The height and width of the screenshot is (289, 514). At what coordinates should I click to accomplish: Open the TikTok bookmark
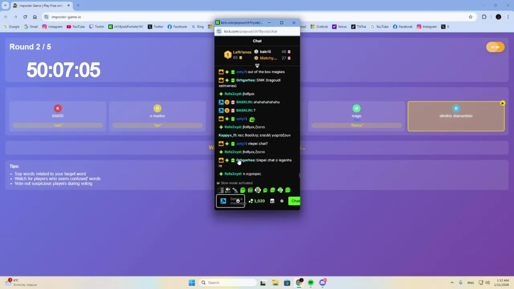click(359, 27)
